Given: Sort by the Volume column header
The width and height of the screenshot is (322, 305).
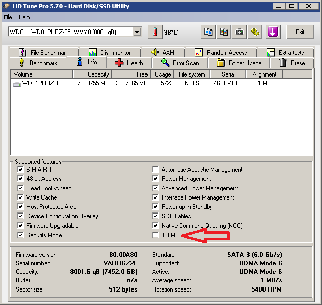Looking at the screenshot, I should click(42, 74).
